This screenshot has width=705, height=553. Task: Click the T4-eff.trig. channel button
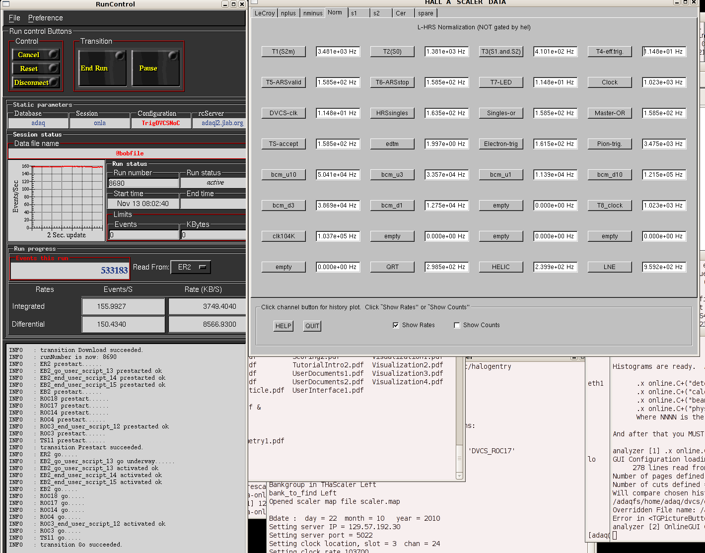pyautogui.click(x=610, y=52)
